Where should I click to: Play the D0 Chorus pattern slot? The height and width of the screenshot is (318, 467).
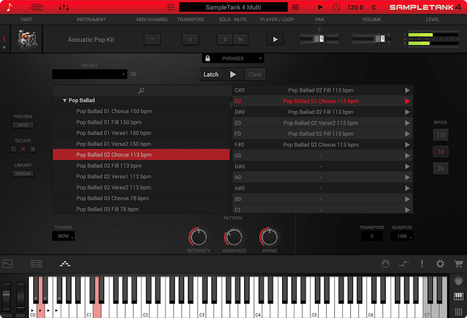[x=407, y=101]
